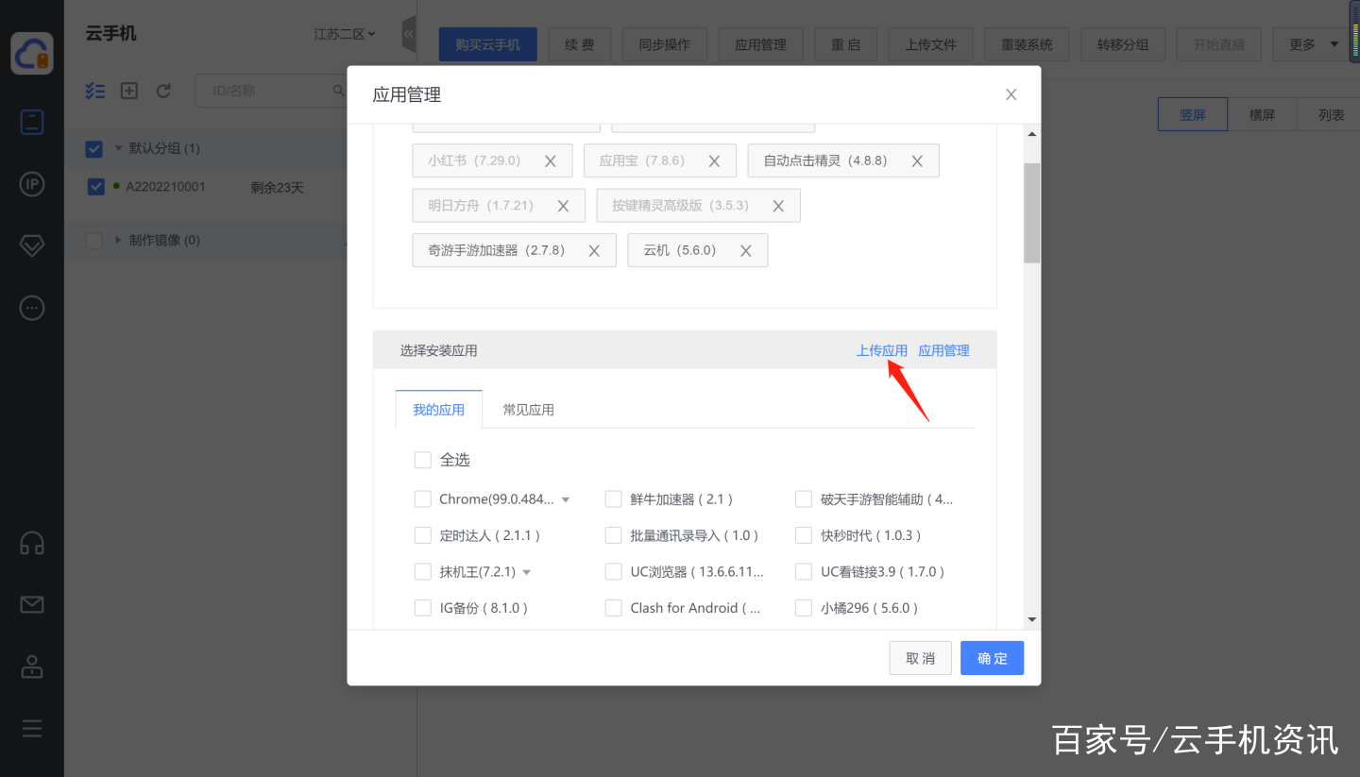Remove 自动点击精灵 (4.8.8) from list
The width and height of the screenshot is (1360, 777).
pos(917,161)
